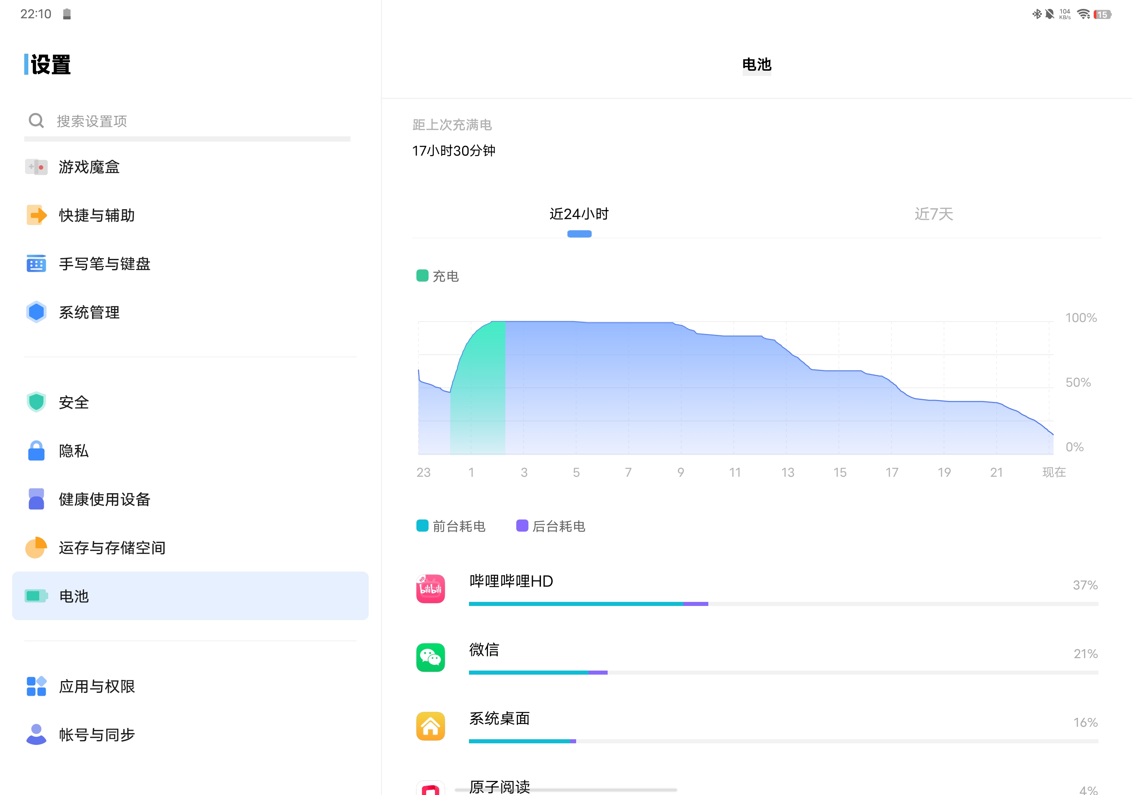The width and height of the screenshot is (1132, 795).
Task: Select the 电池 sidebar entry
Action: 190,596
